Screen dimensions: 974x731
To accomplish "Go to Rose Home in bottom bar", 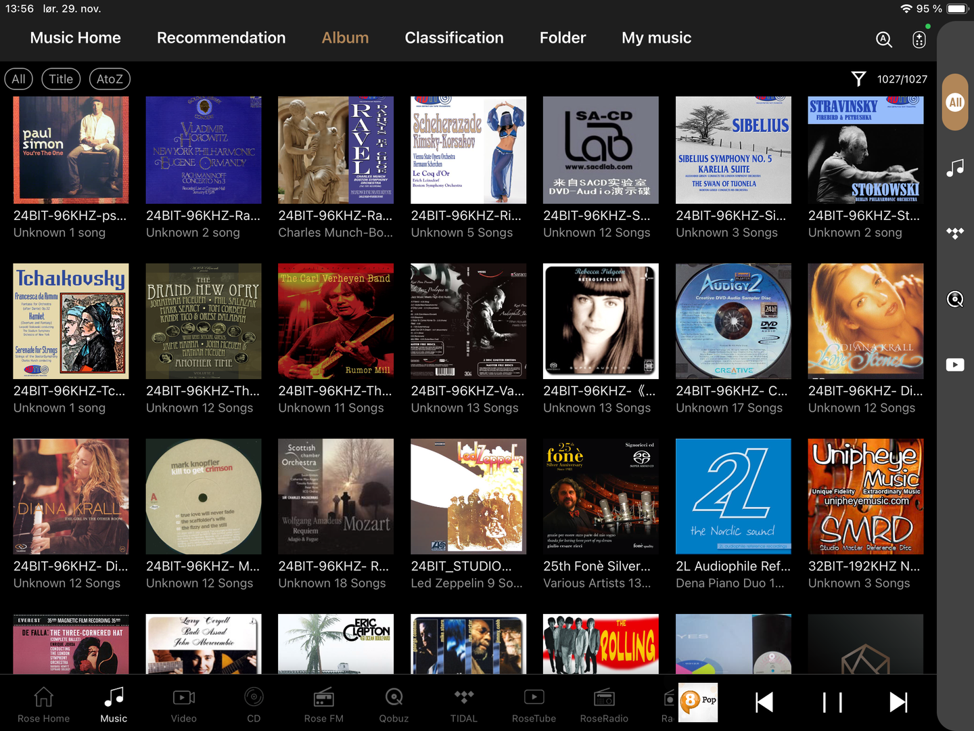I will (43, 704).
